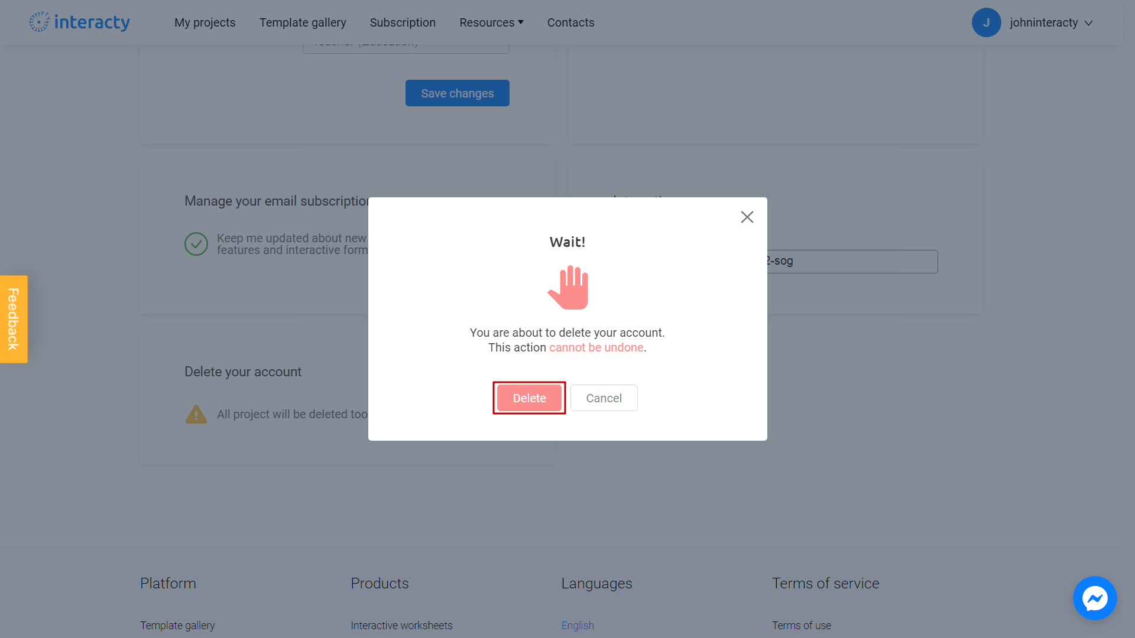Image resolution: width=1135 pixels, height=638 pixels.
Task: Confirm account deletion with Delete
Action: point(529,398)
